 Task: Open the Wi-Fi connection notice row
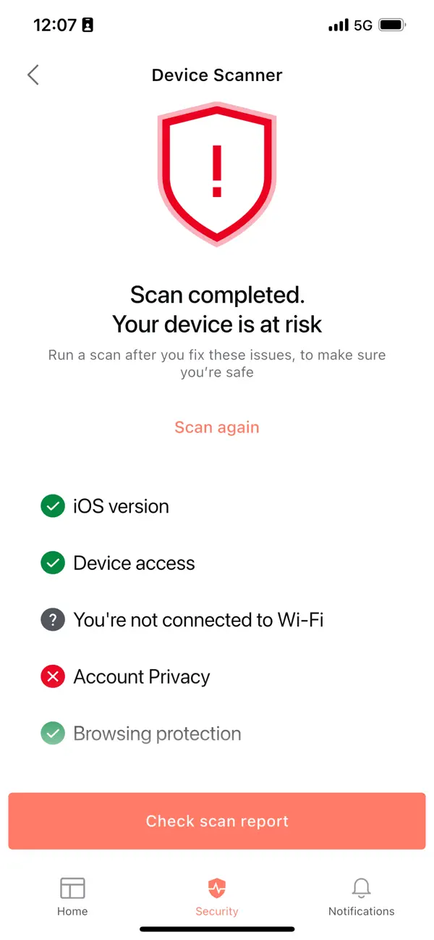point(199,619)
